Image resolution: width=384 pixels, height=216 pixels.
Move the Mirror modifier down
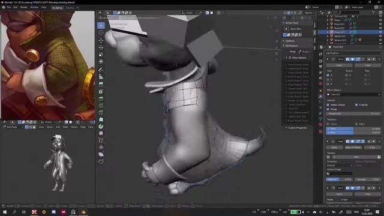tap(374, 59)
